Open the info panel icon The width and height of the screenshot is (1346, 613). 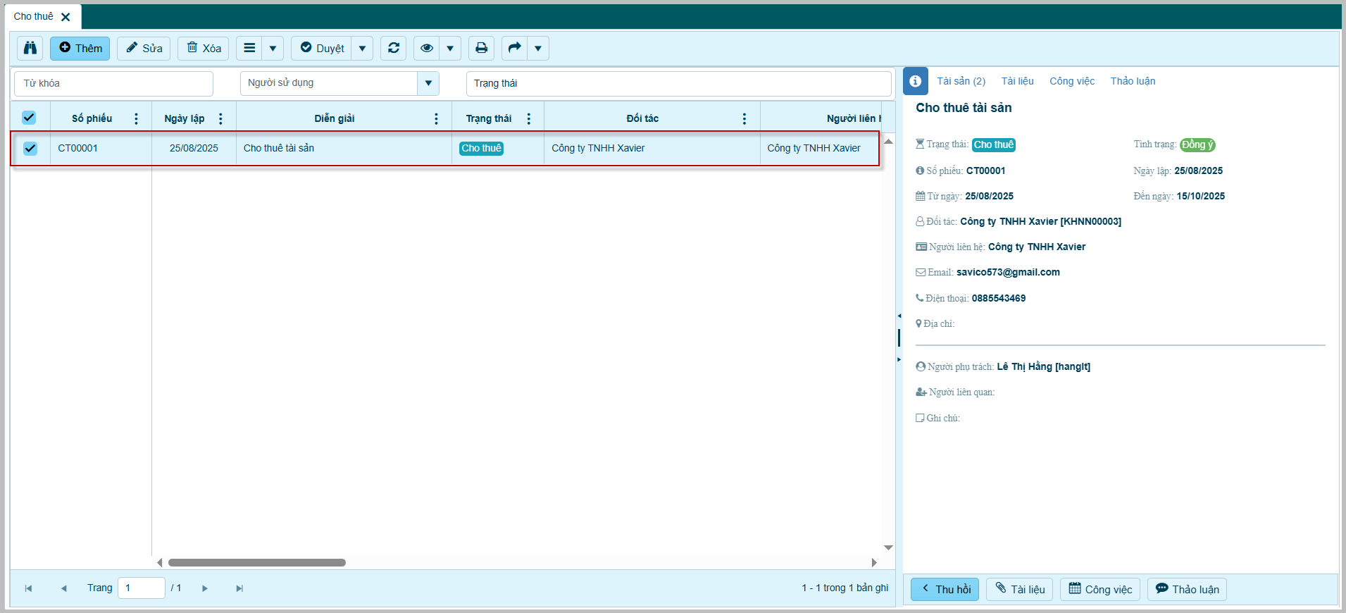click(915, 82)
